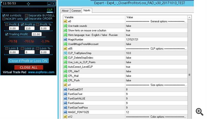Screen dimensions: 207x119
Task: Click the Use_Lots_in_CLP_Points row icon
Action: click(x=65, y=62)
